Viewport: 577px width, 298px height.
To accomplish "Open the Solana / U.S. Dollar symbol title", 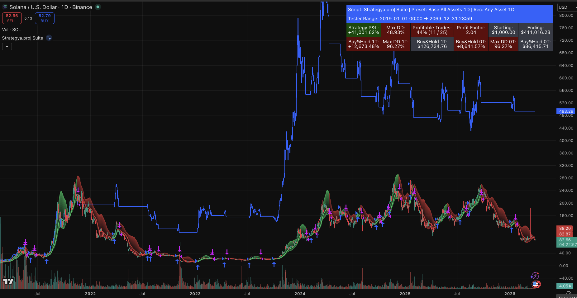I will (x=51, y=7).
